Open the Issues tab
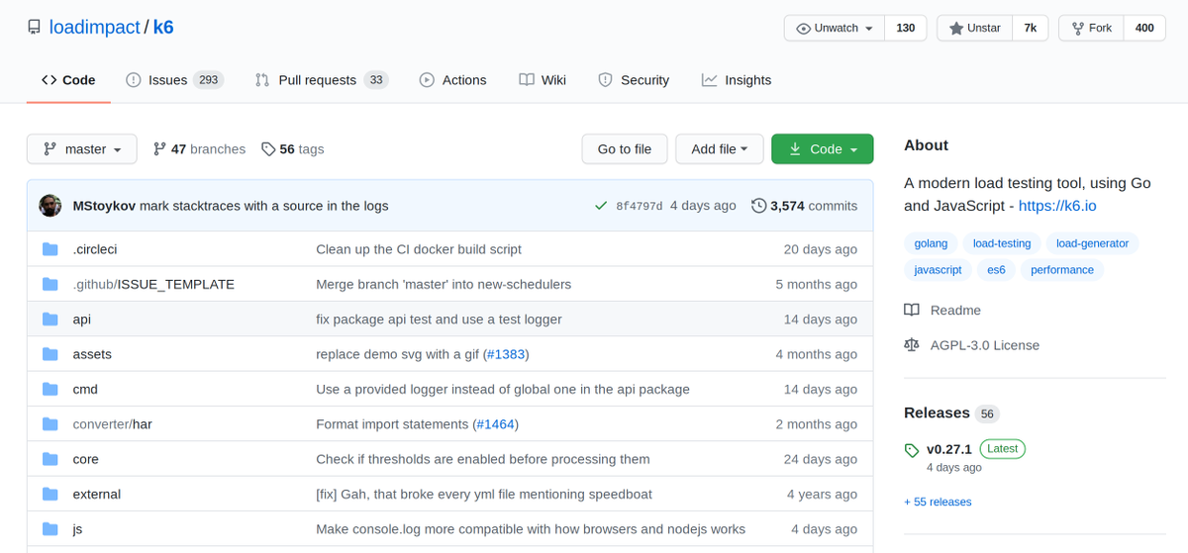The width and height of the screenshot is (1188, 553). 174,80
